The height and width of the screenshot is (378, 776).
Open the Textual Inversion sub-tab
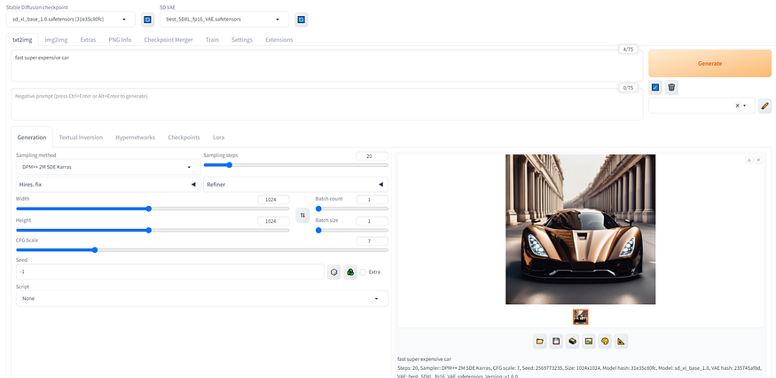82,138
